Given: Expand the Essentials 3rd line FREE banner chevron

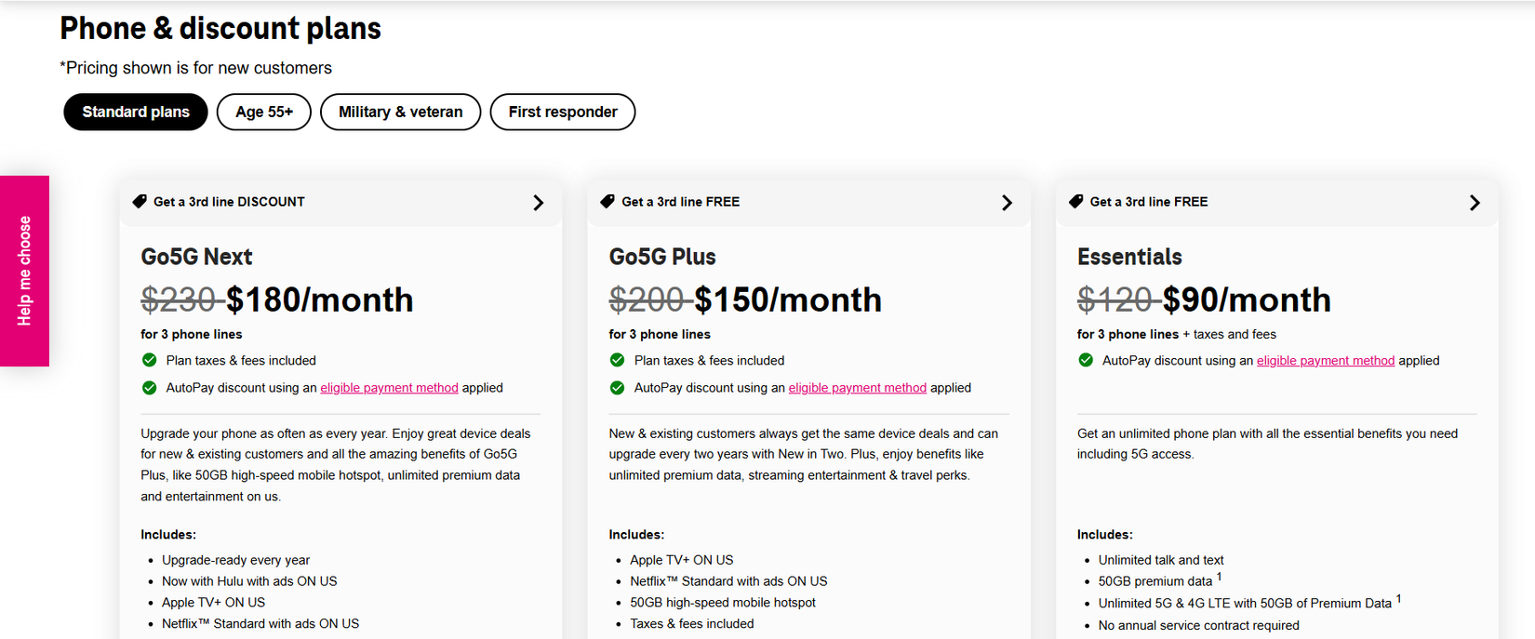Looking at the screenshot, I should pyautogui.click(x=1475, y=202).
